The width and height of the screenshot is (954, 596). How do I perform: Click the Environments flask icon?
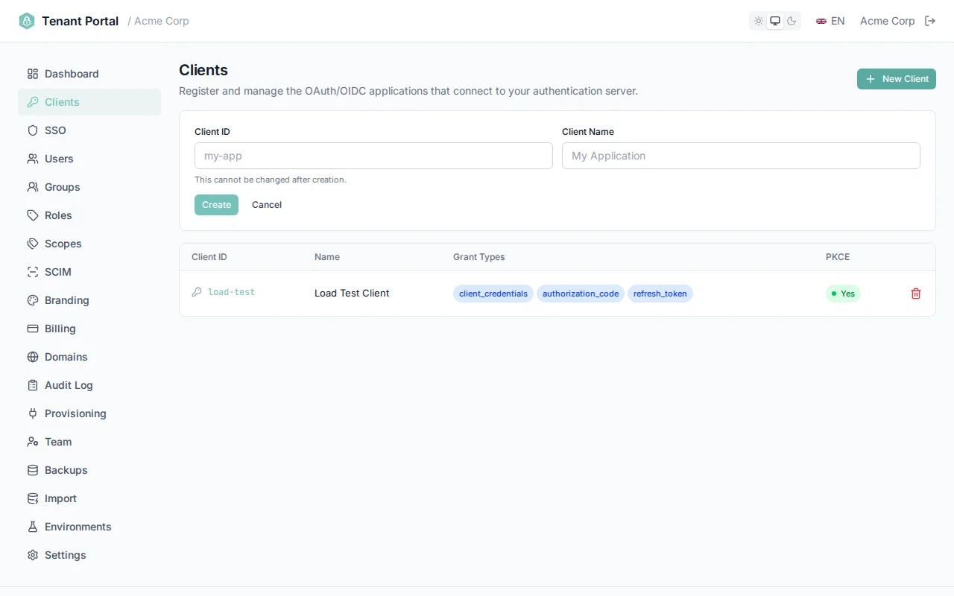[x=33, y=527]
